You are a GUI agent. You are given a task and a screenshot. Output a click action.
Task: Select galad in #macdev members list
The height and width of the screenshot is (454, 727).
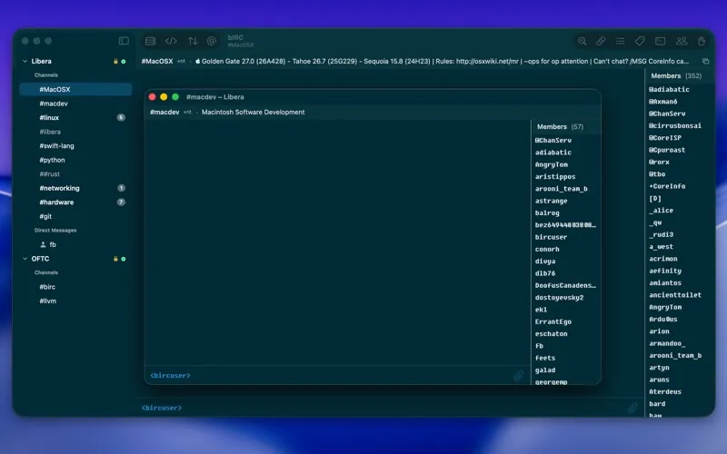544,370
